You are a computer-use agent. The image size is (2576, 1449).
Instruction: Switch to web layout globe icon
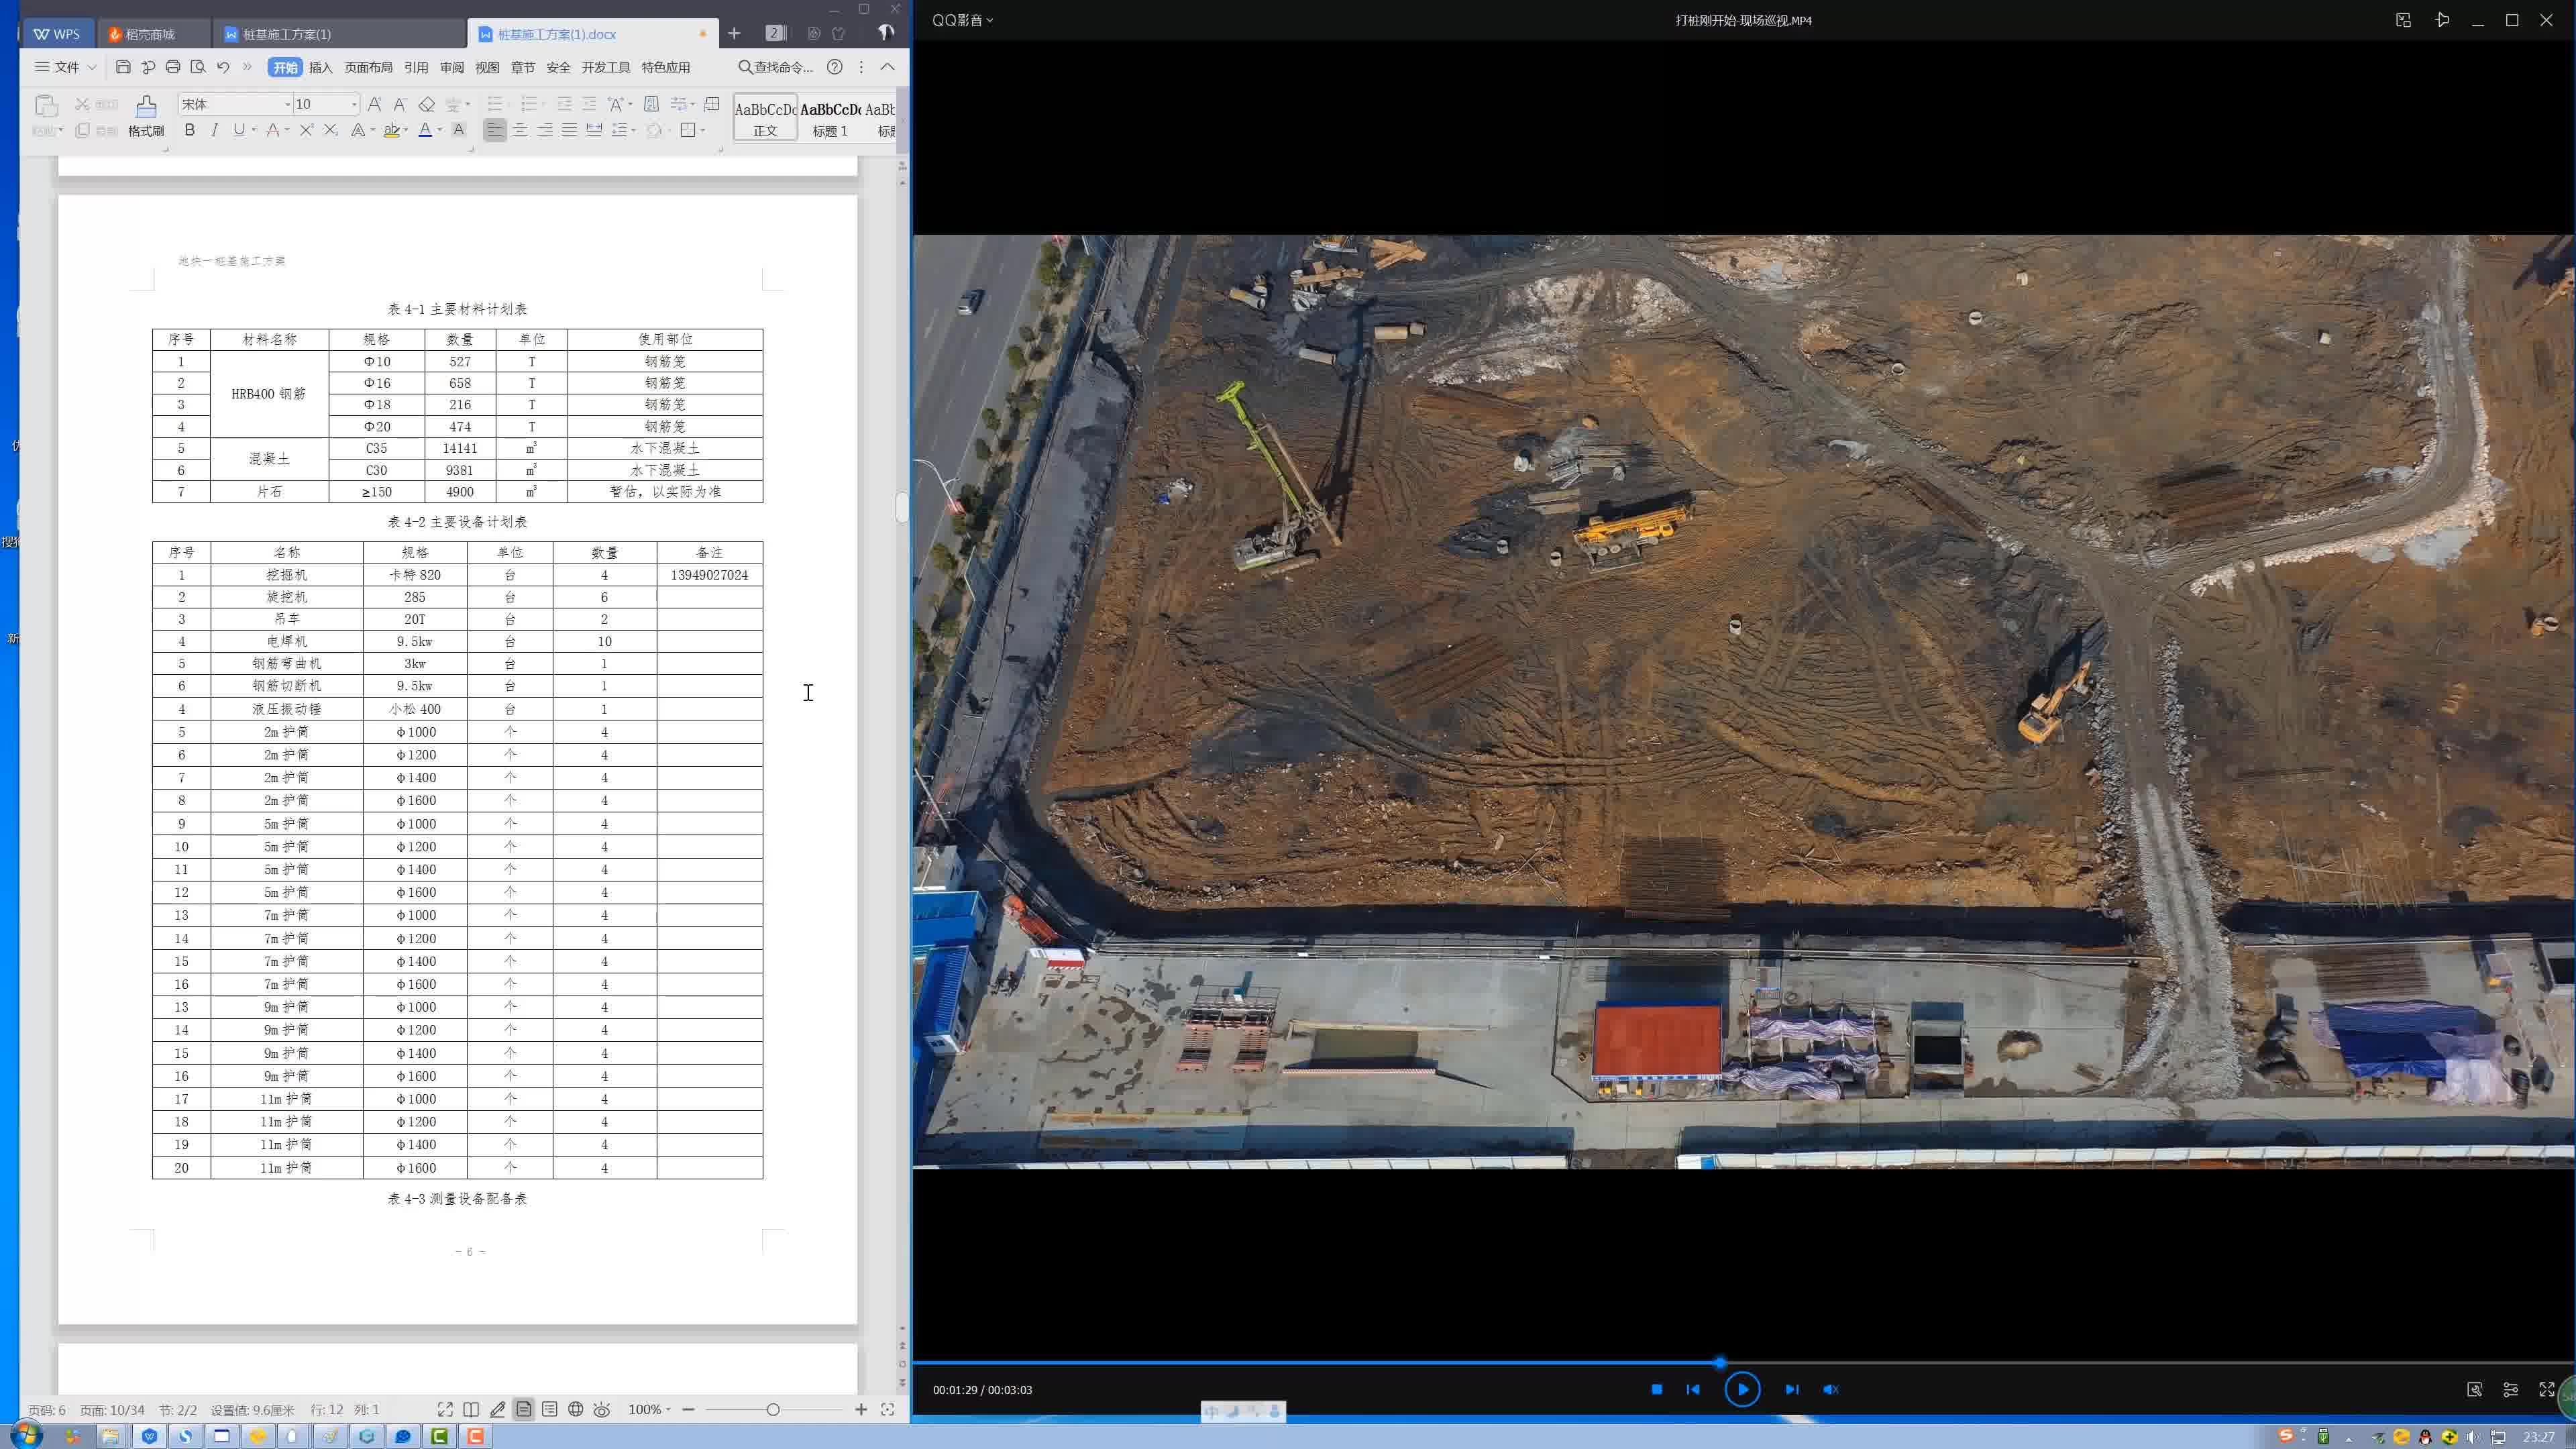576,1409
